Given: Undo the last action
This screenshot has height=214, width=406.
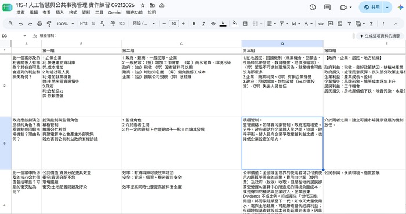Looking at the screenshot, I should tap(20, 24).
